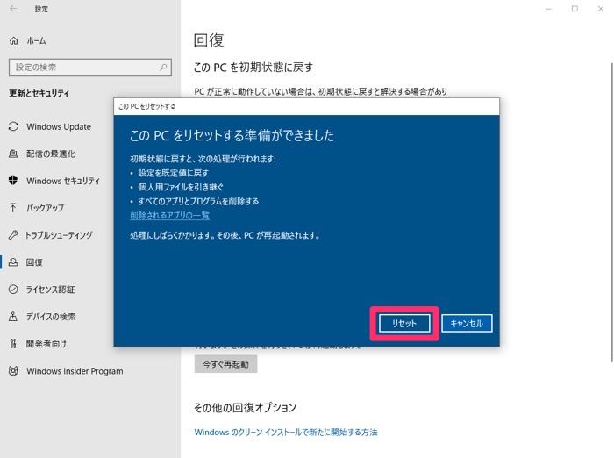The height and width of the screenshot is (458, 614).
Task: Click the この PC をリセットする title bar
Action: click(x=306, y=106)
